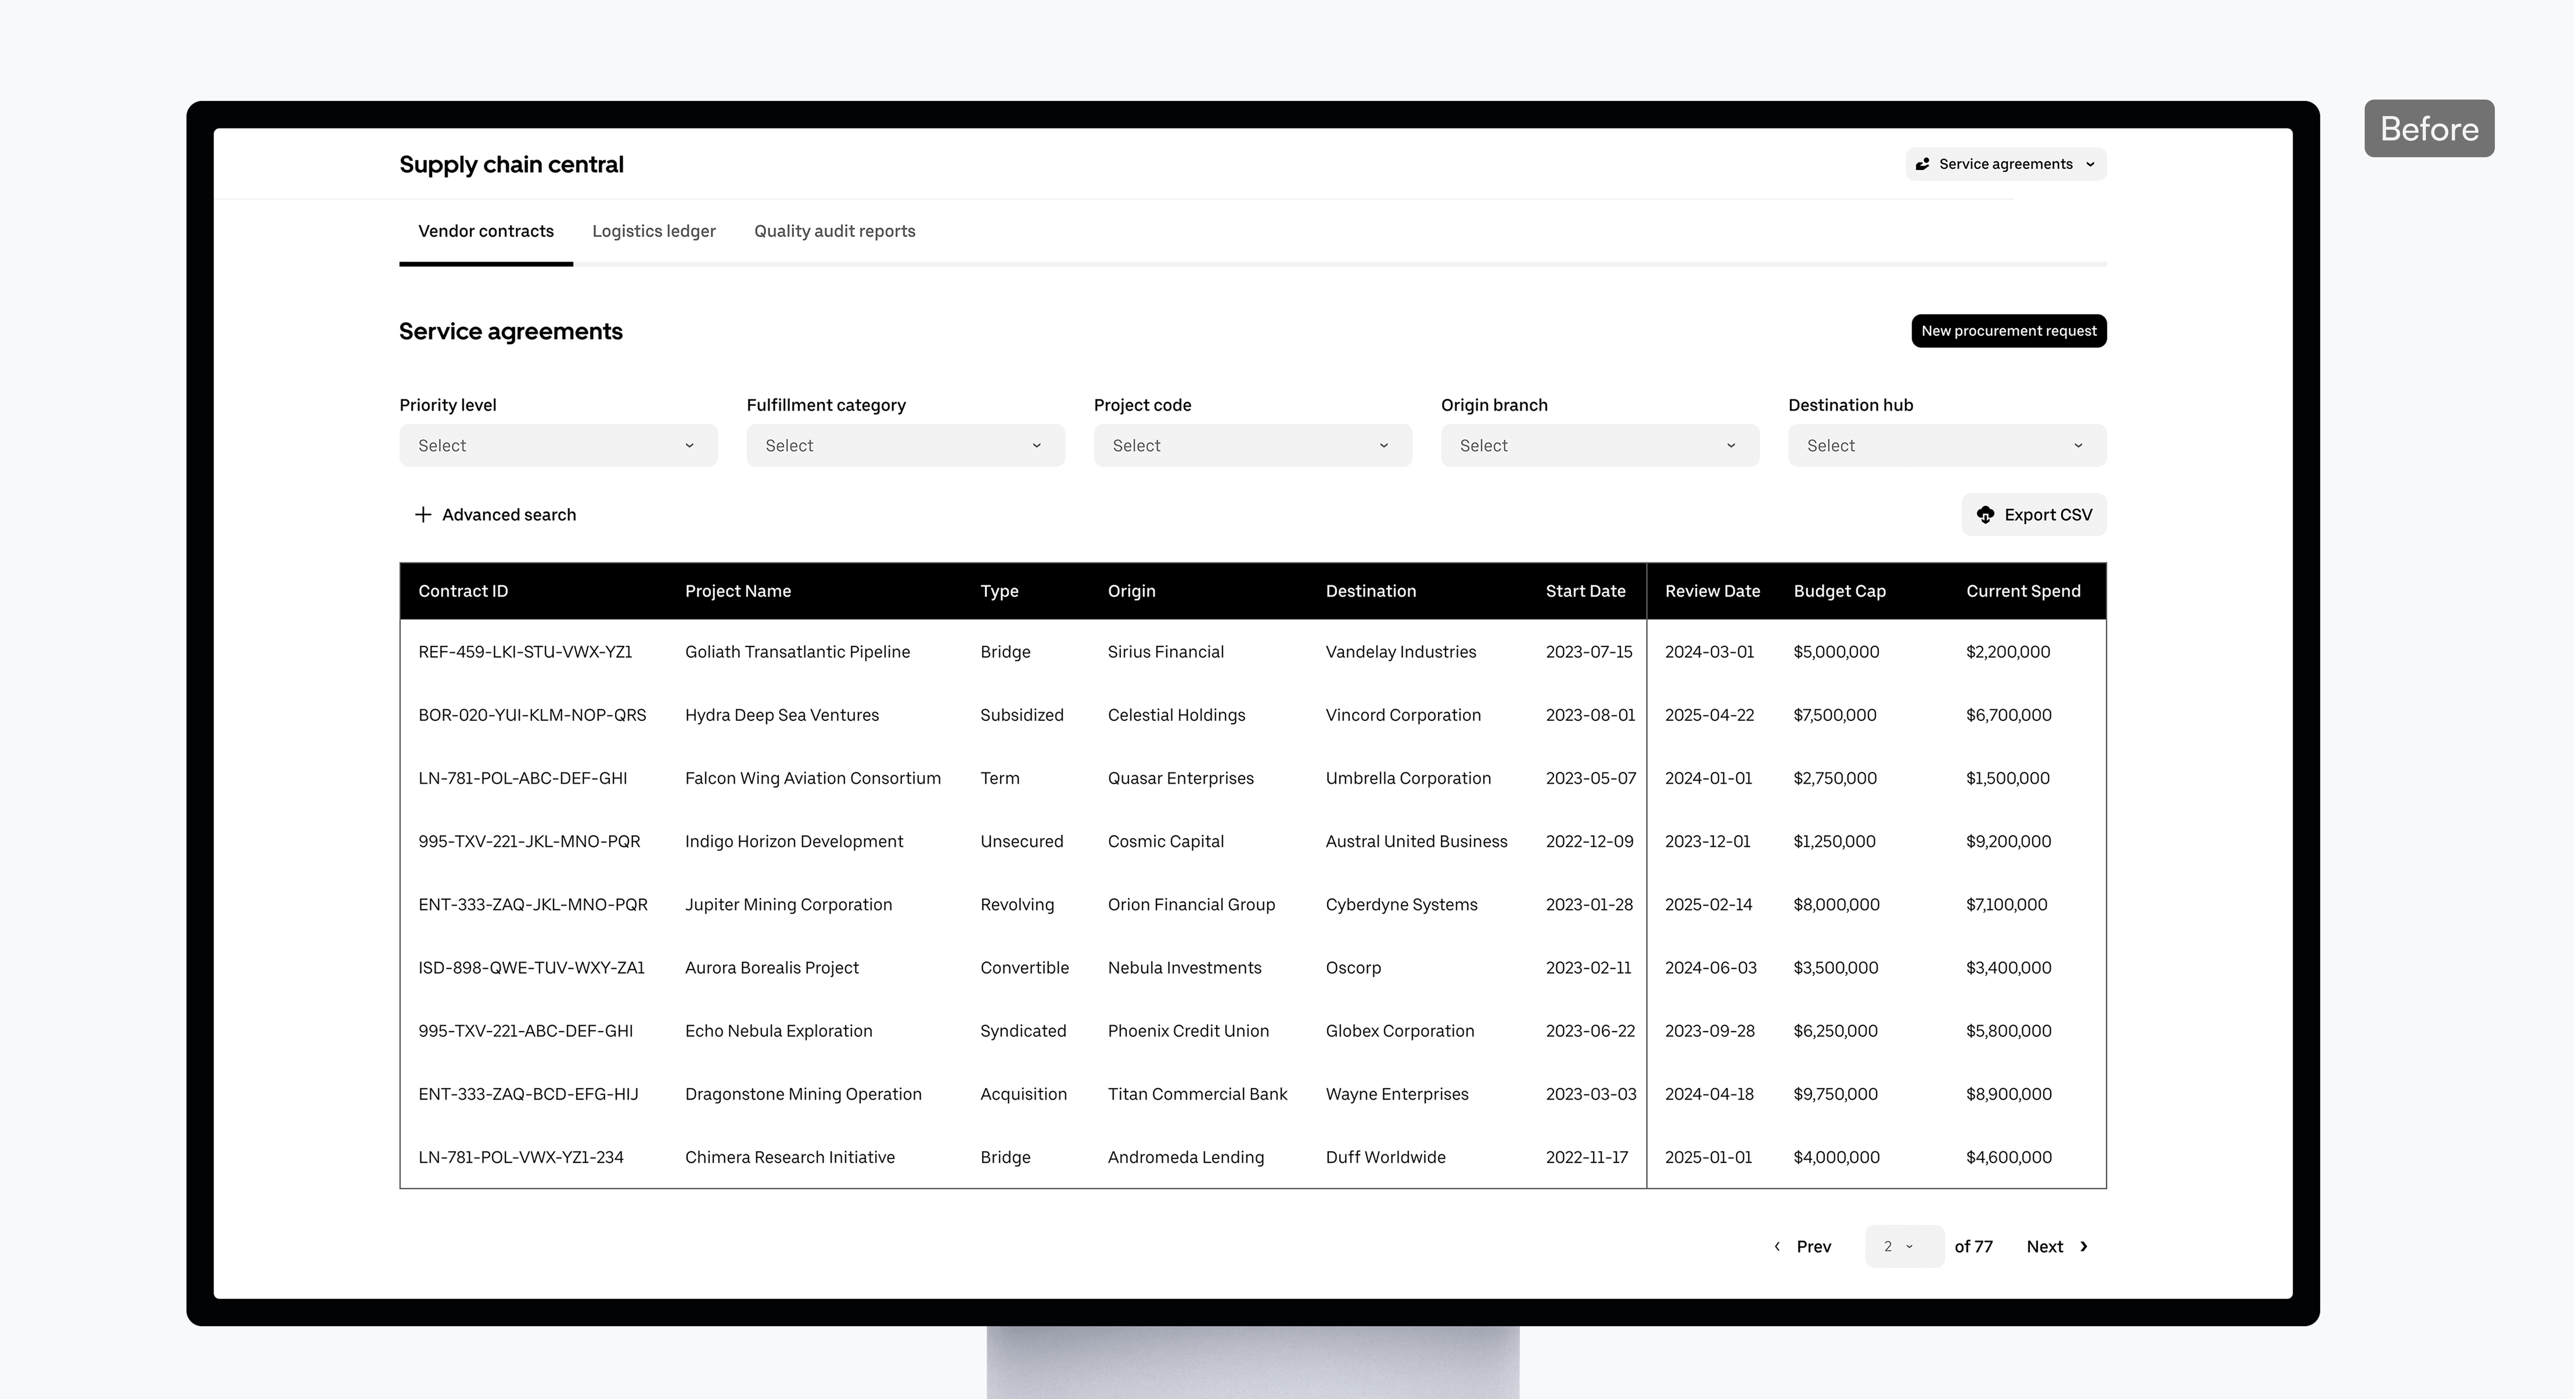Image resolution: width=2576 pixels, height=1399 pixels.
Task: Select contract ID ENT-333-ZAQ-JKL-MNO-PQR
Action: (x=533, y=905)
